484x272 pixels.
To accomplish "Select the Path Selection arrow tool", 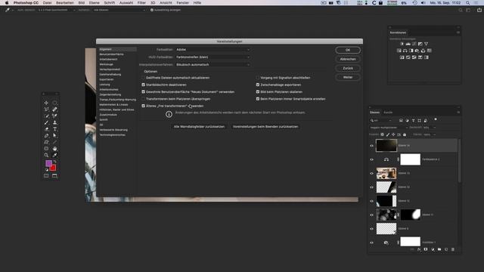I will point(54,135).
